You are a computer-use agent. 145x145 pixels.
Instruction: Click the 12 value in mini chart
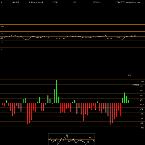tap(93, 137)
